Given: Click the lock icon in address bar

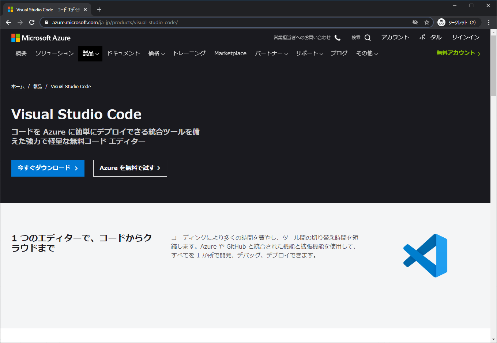Looking at the screenshot, I should coord(46,22).
